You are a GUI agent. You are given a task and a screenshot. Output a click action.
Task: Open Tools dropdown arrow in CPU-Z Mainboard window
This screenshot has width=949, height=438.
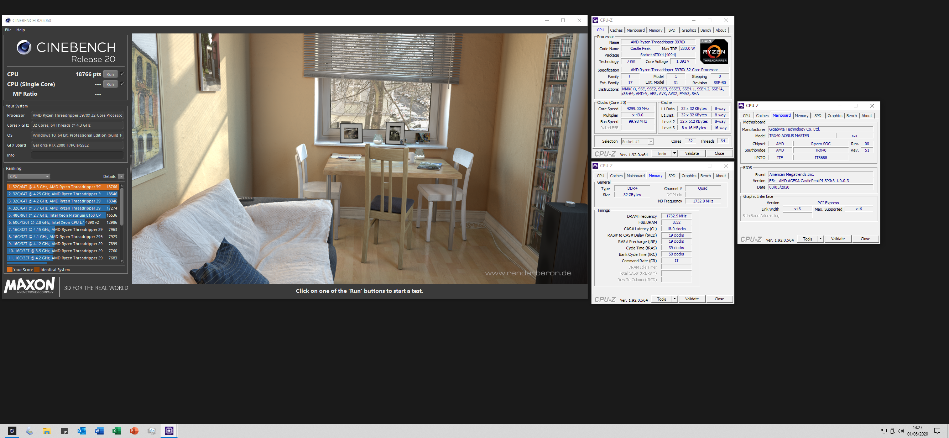click(820, 239)
